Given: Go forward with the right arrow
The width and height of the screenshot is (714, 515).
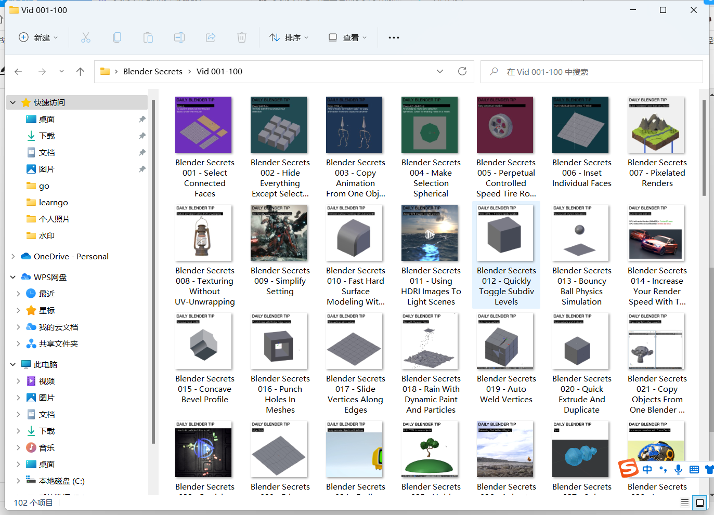Looking at the screenshot, I should point(42,72).
